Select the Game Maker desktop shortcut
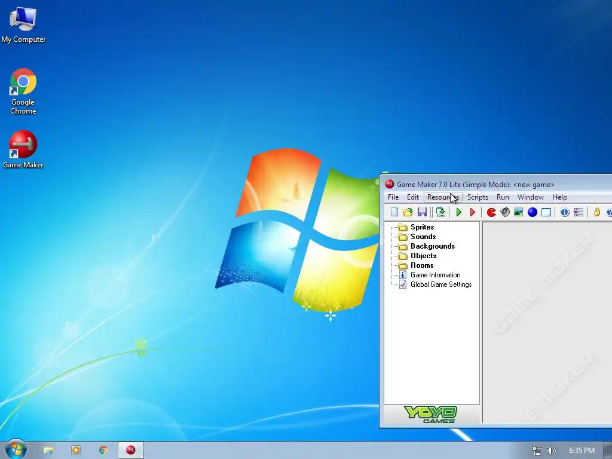This screenshot has width=612, height=459. tap(23, 150)
